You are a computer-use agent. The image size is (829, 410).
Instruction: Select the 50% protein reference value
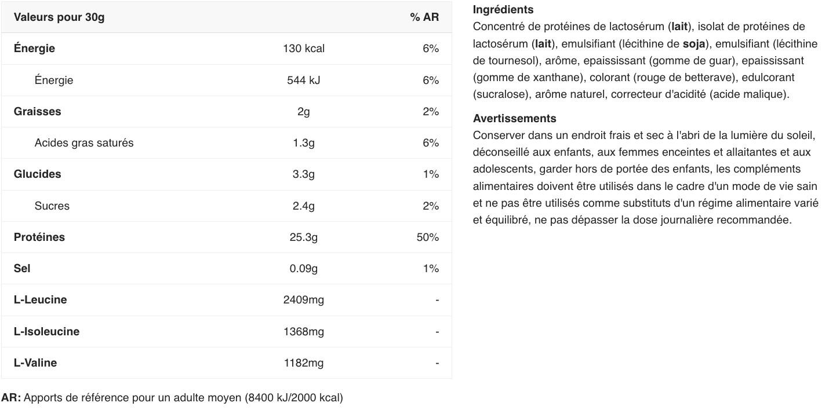tap(427, 237)
